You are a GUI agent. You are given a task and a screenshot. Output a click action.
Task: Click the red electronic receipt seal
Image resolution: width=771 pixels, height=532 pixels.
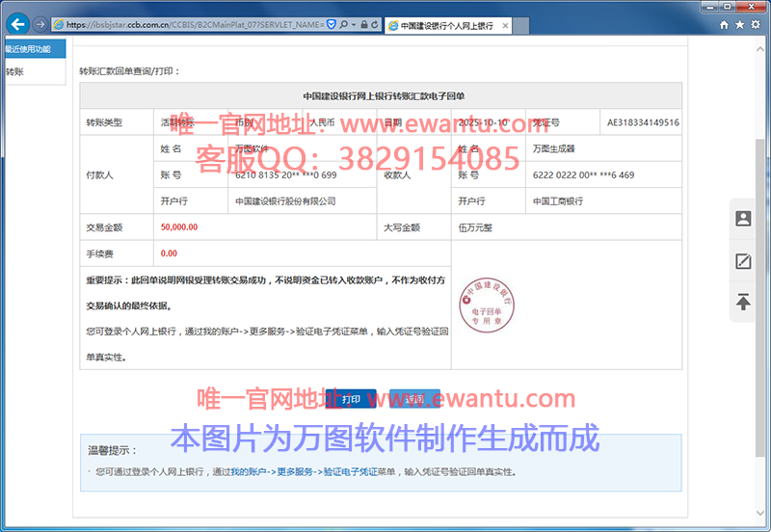tap(487, 305)
